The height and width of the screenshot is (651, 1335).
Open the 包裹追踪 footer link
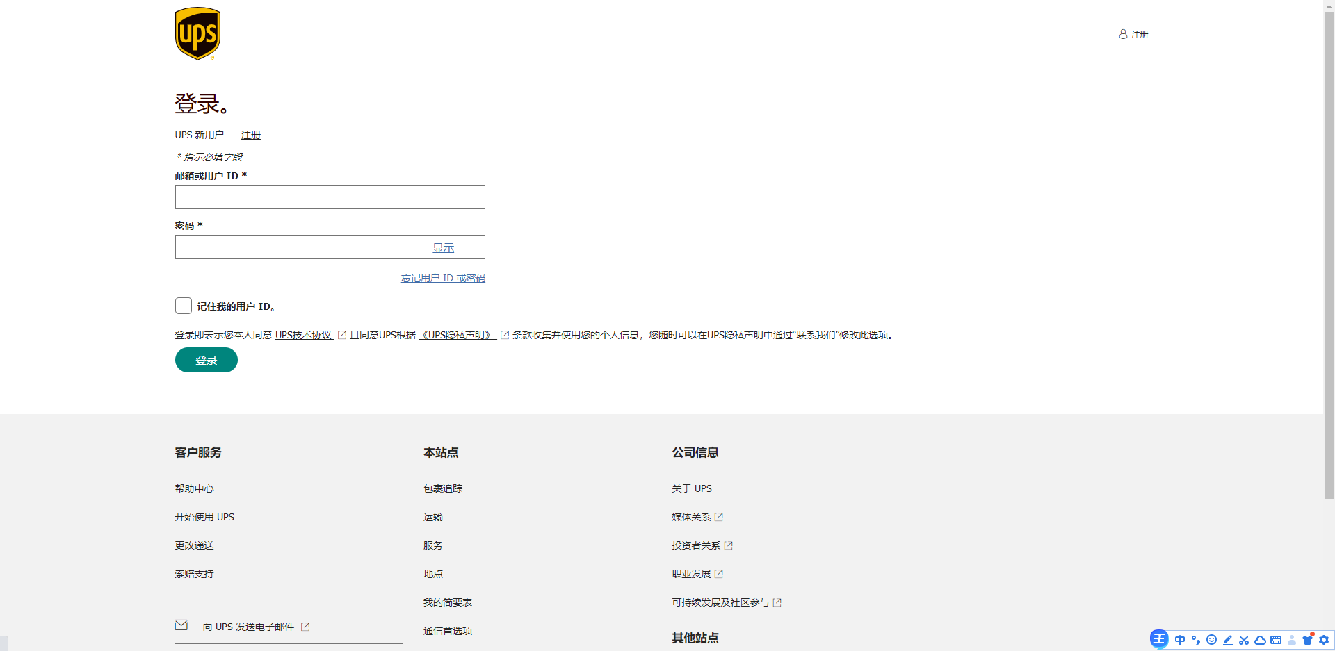(443, 488)
